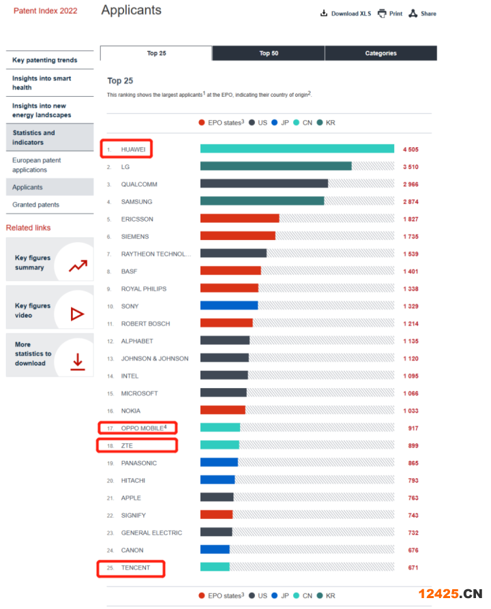491x609 pixels.
Task: Click the HUAWEI applicant name
Action: [133, 149]
